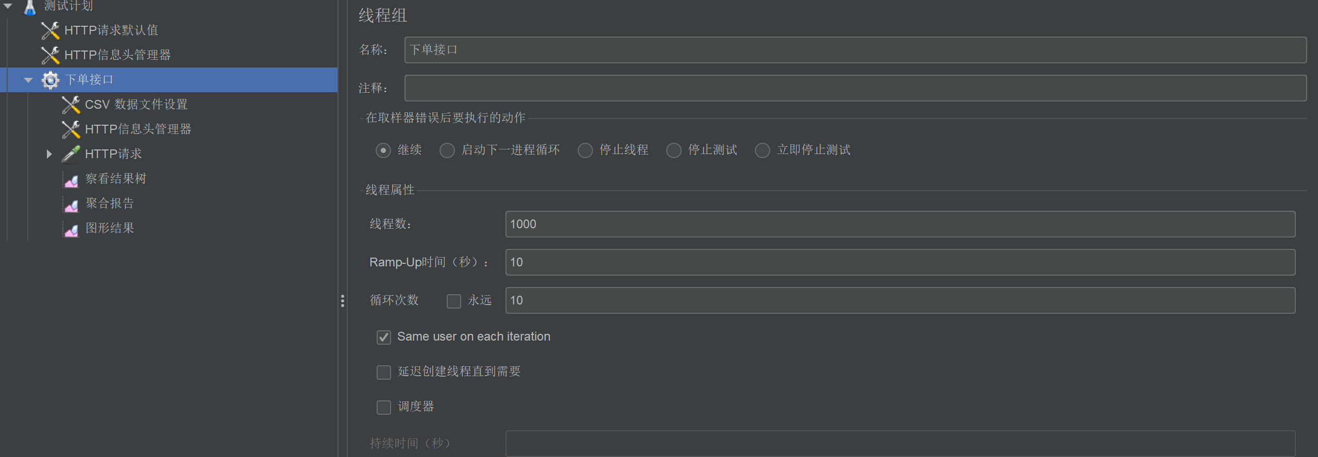Viewport: 1318px width, 457px height.
Task: Click the 持续时间 duration field
Action: click(x=900, y=443)
